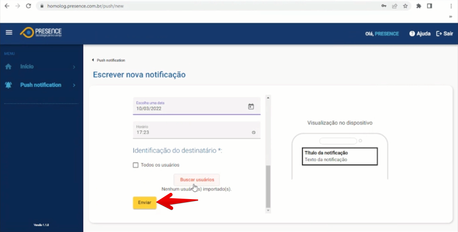This screenshot has width=458, height=232.
Task: Open the clock time picker icon
Action: point(254,132)
